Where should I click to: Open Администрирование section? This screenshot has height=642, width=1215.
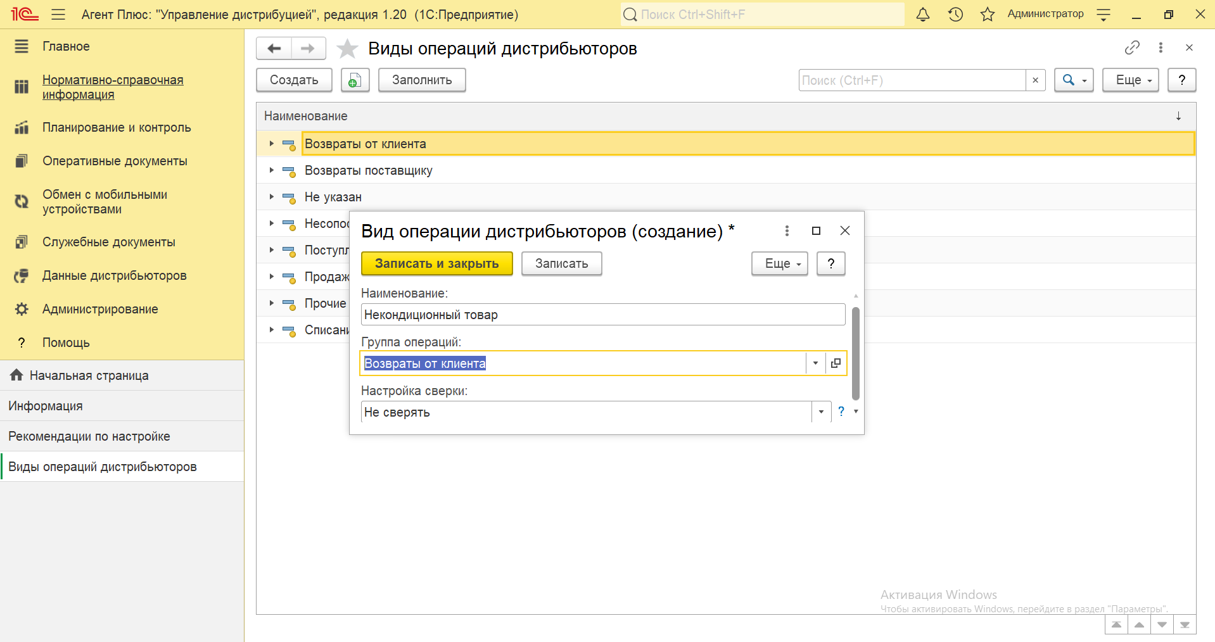(122, 309)
